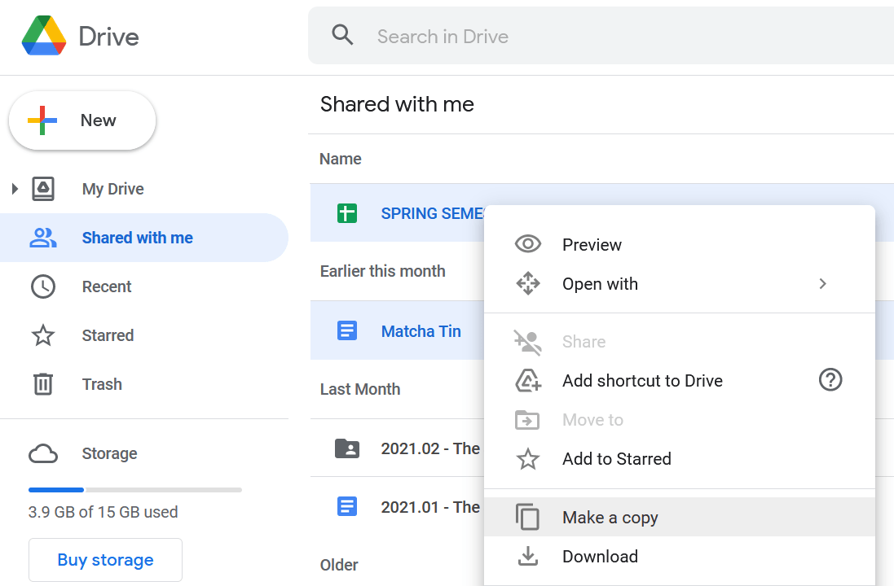Click the My Drive folder icon
The image size is (894, 586).
click(43, 189)
